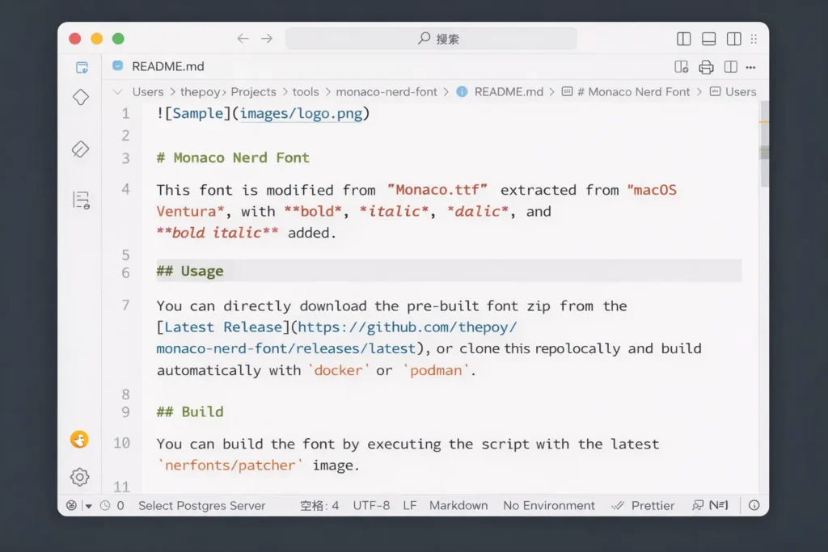Open the print icon in editor toolbar
Image resolution: width=828 pixels, height=552 pixels.
pos(706,67)
